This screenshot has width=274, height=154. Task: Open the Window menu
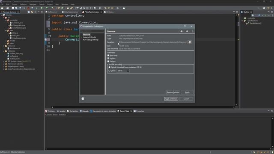click(65, 4)
